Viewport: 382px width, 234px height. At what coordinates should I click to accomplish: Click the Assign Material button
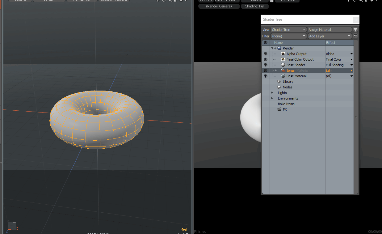(x=330, y=30)
